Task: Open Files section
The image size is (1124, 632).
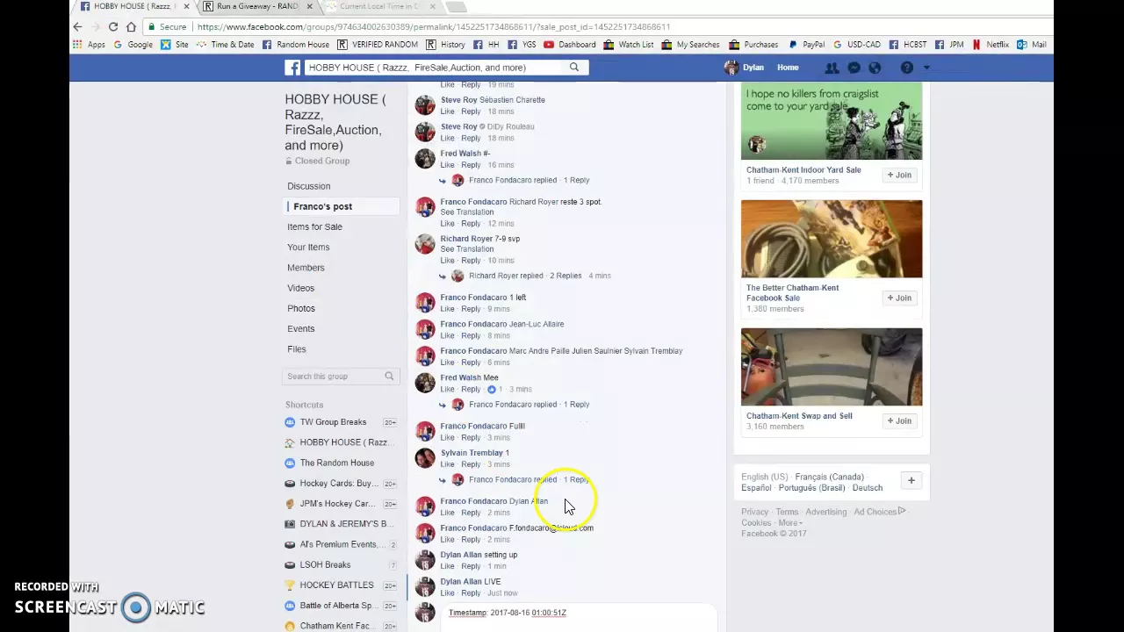Action: tap(296, 349)
